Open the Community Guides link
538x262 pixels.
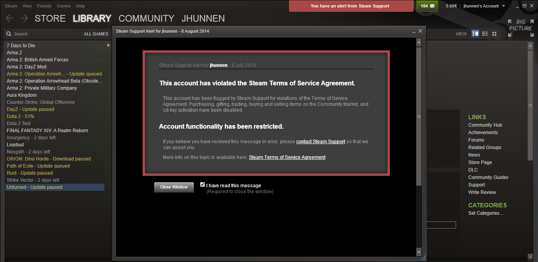pyautogui.click(x=488, y=177)
